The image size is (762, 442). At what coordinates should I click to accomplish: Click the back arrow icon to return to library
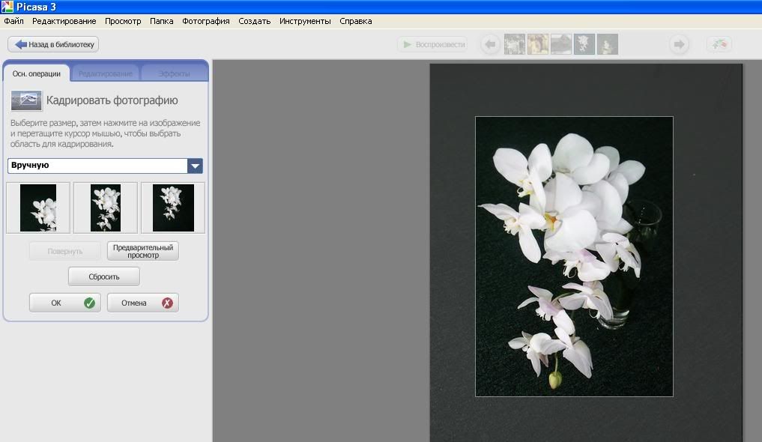[x=20, y=45]
